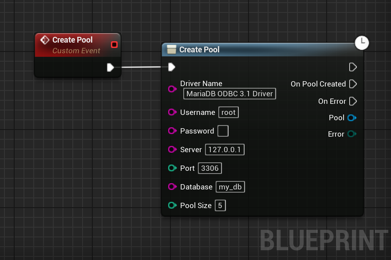Edit the MariaDB ODBC 3.1 Driver field
The height and width of the screenshot is (260, 391).
[x=229, y=94]
